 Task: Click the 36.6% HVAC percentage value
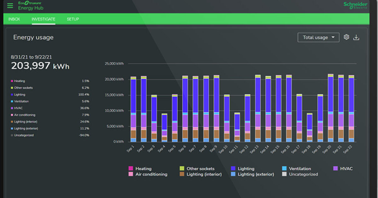(x=85, y=108)
